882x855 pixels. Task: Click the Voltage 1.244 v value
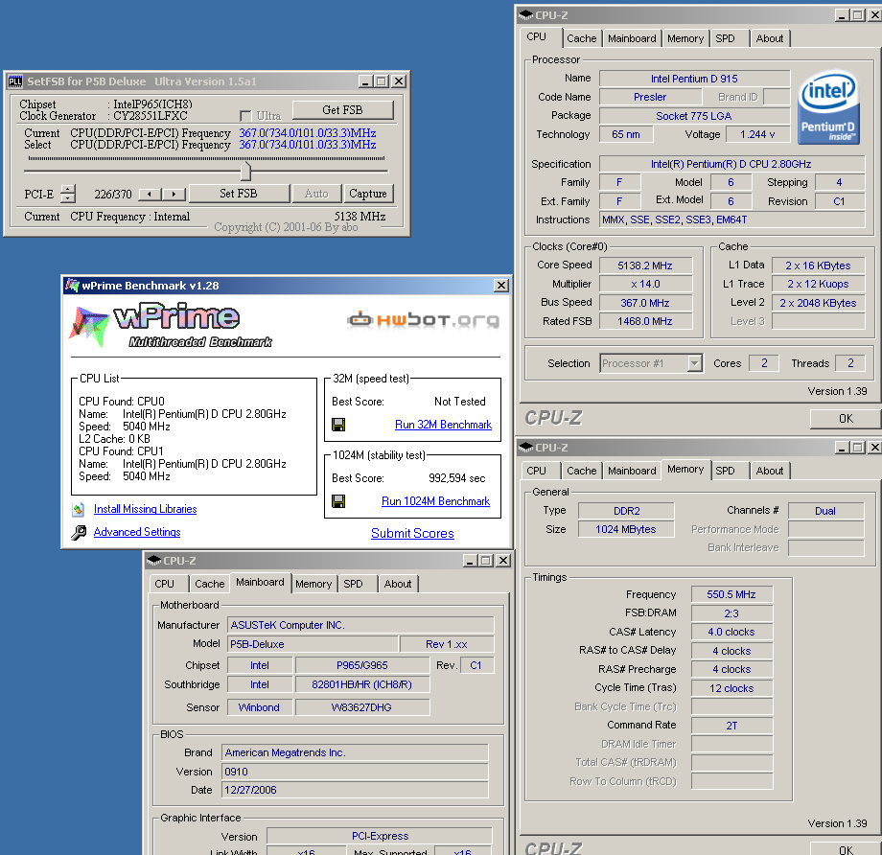pos(757,134)
